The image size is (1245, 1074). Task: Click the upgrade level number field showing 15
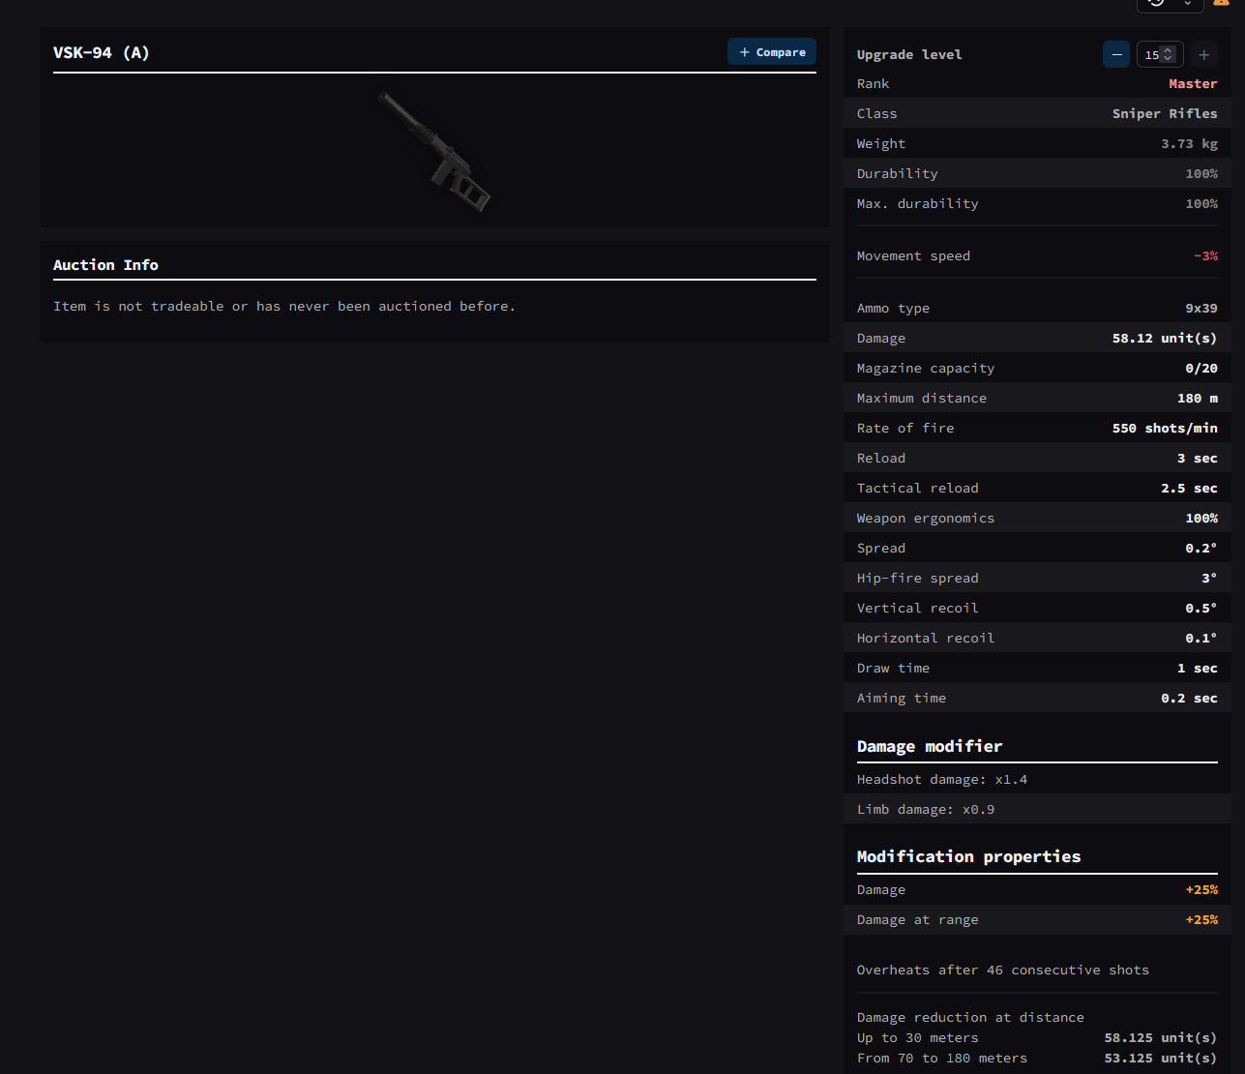(1159, 55)
